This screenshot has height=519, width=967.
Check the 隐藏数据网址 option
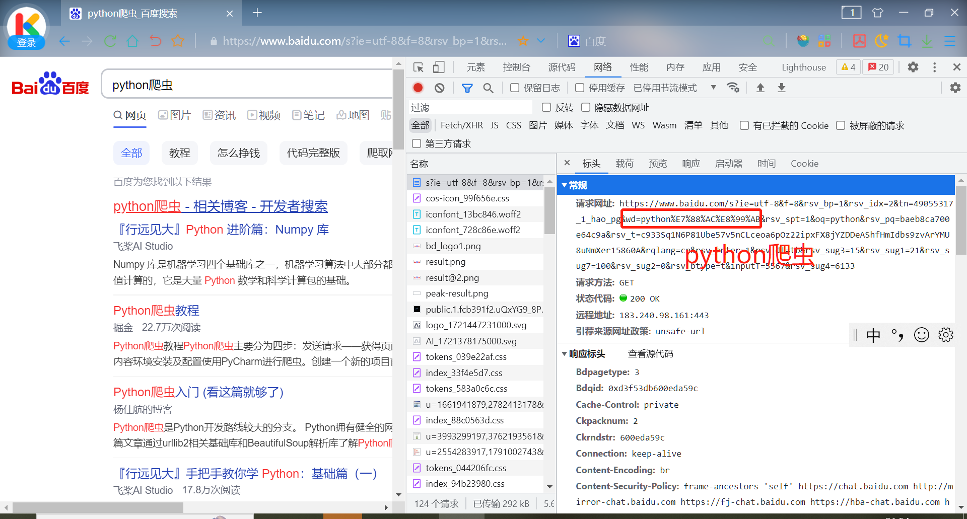coord(586,107)
